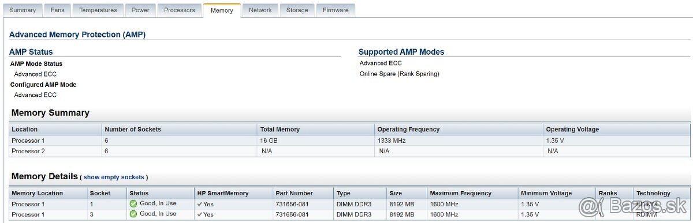The image size is (693, 223).
Task: Click the Maximum Frequency column header
Action: coord(461,193)
